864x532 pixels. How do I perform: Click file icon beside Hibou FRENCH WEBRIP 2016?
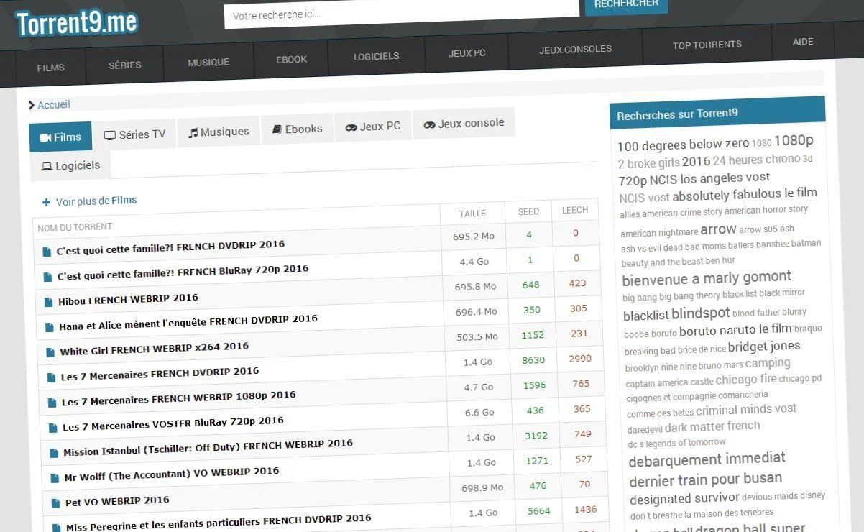point(49,302)
